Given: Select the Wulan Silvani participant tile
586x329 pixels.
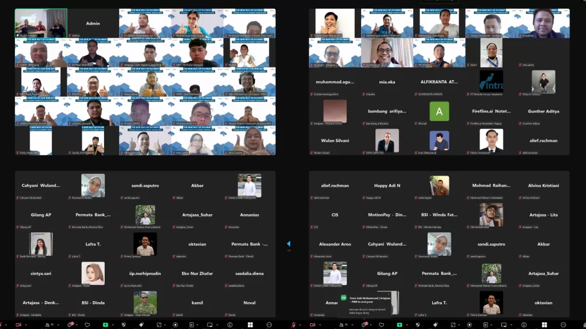Looking at the screenshot, I should click(335, 141).
